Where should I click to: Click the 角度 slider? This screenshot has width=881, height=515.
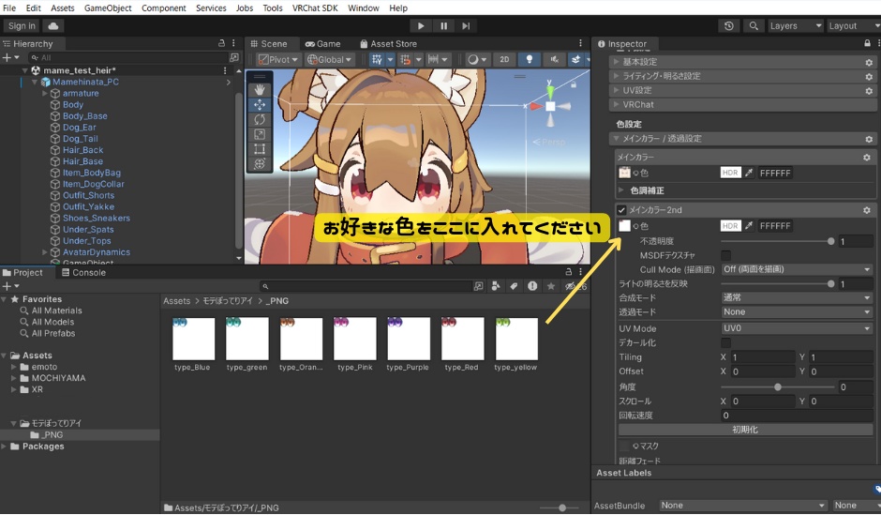(777, 386)
